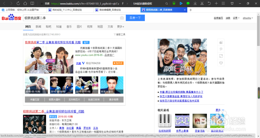This screenshot has height=138, width=260.
Task: Click the browser address bar URL
Action: [85, 3]
